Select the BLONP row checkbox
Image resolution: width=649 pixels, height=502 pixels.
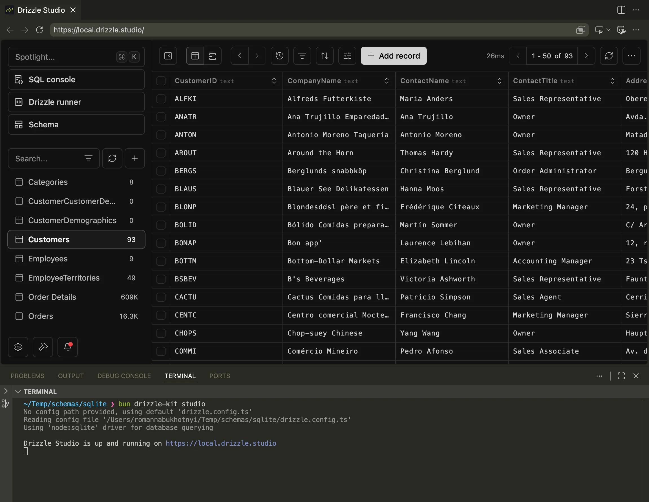pyautogui.click(x=161, y=207)
